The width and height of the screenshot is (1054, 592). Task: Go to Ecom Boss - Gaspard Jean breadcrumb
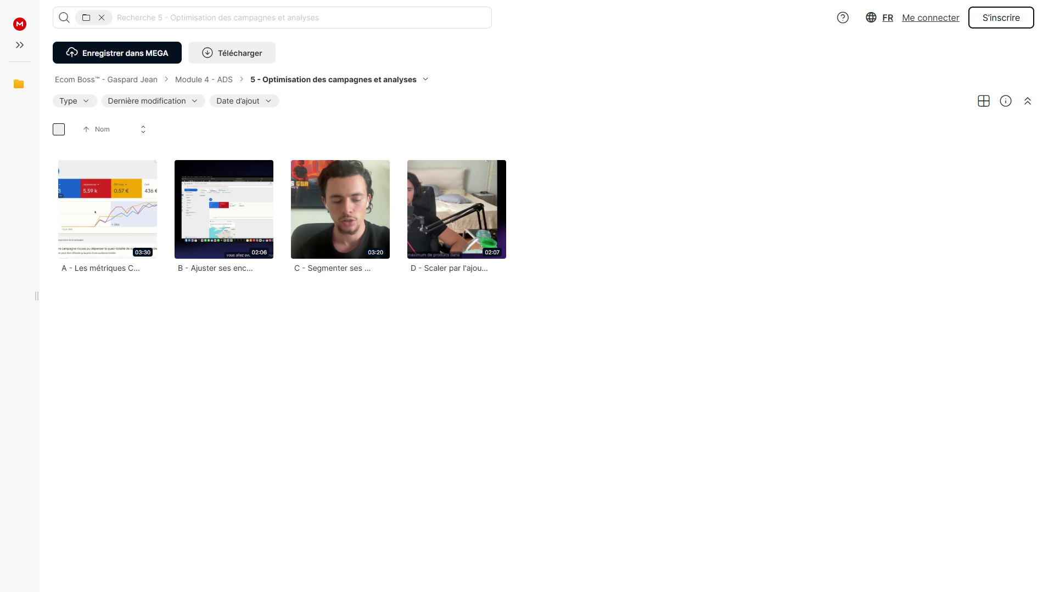coord(106,79)
